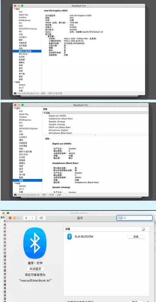The width and height of the screenshot is (156, 302).
Task: Select Headphones (Black Rear) in the audio device list
Action: tap(61, 119)
